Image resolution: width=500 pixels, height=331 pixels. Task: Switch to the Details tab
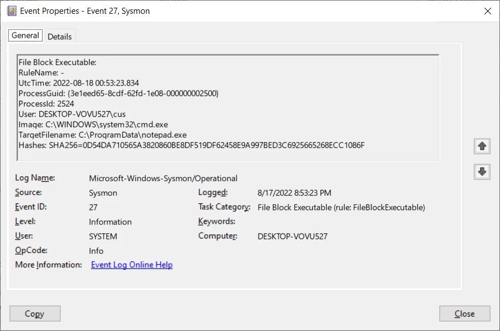click(x=60, y=36)
